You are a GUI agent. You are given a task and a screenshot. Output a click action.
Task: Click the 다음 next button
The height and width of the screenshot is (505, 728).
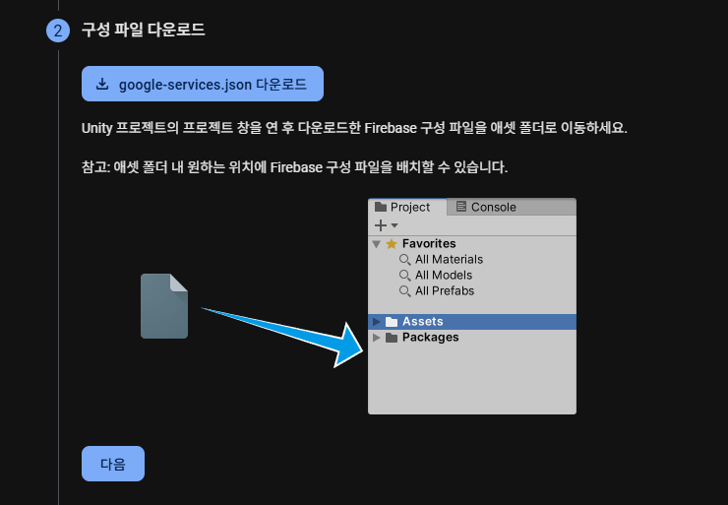pyautogui.click(x=113, y=464)
